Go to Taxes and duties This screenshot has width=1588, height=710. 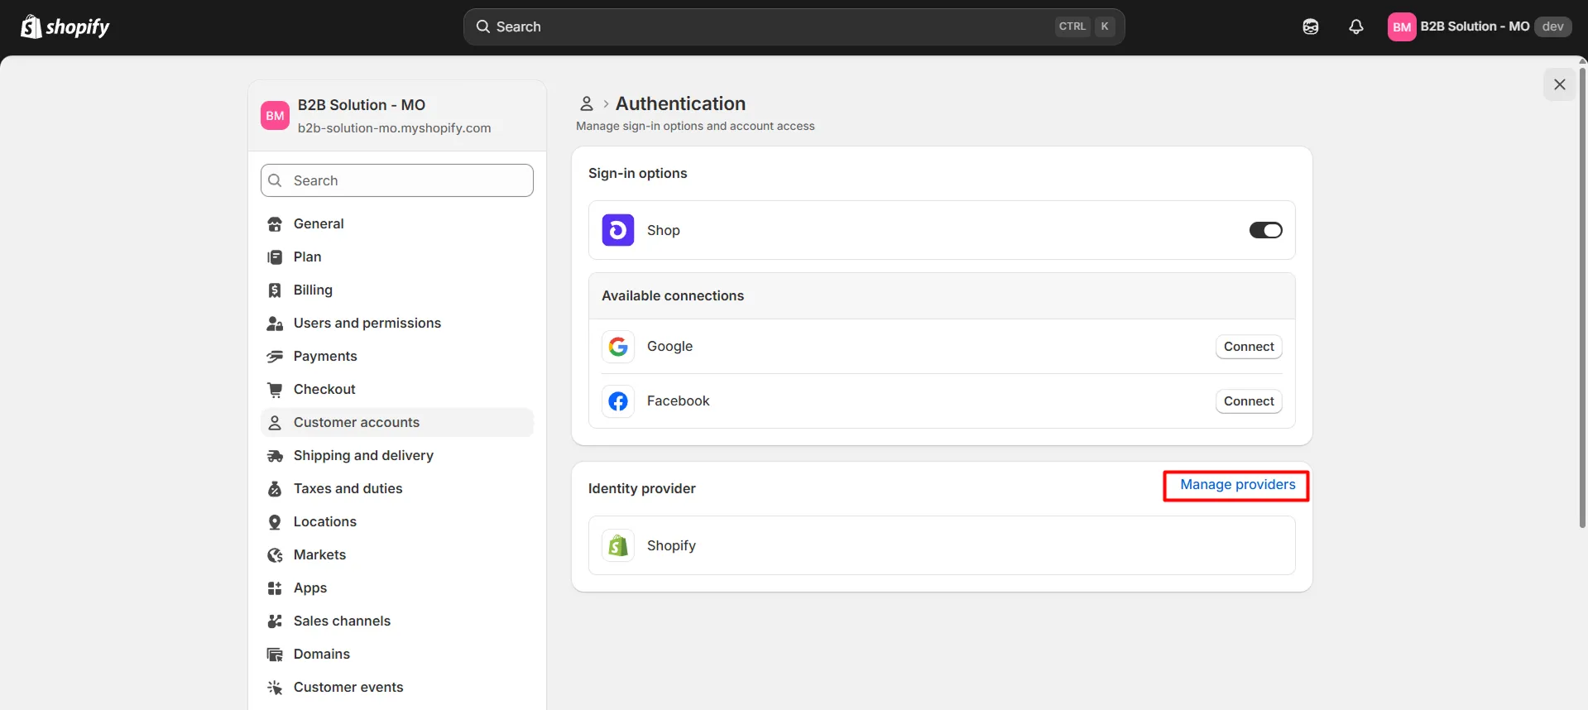click(397, 488)
